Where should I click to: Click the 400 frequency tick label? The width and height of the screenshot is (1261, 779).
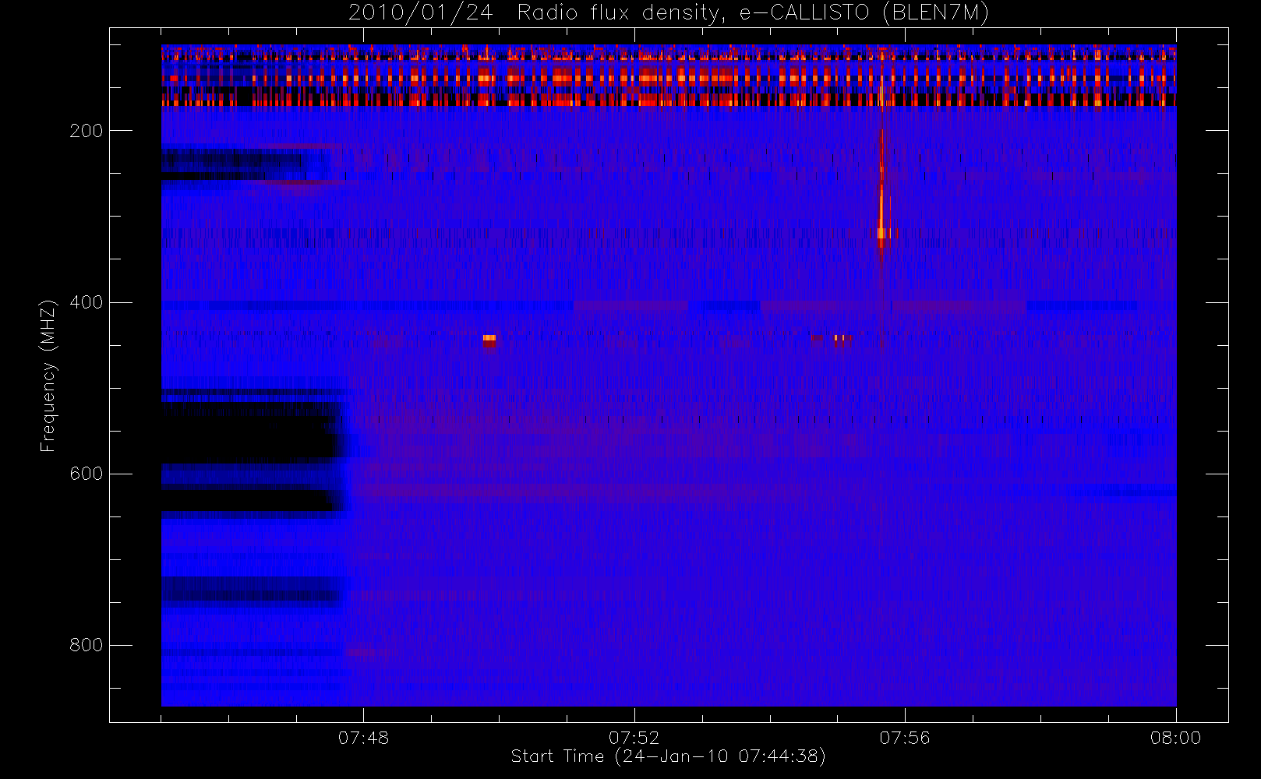tap(86, 302)
